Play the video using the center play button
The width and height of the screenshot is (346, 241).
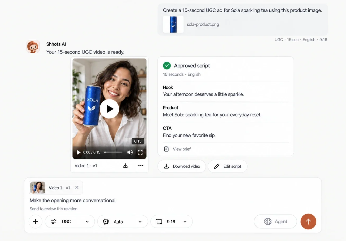coord(110,109)
